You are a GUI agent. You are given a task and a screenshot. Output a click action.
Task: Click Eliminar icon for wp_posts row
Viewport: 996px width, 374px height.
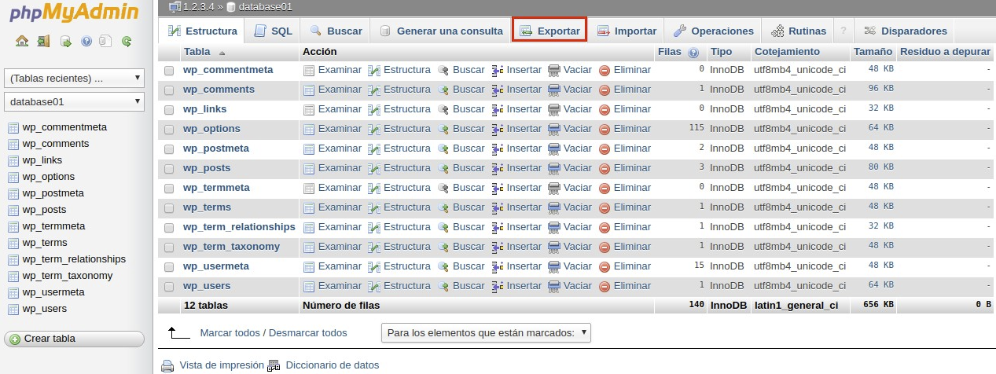[x=605, y=168]
